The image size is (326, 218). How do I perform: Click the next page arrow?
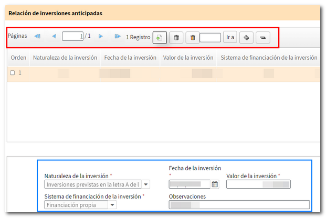[101, 37]
